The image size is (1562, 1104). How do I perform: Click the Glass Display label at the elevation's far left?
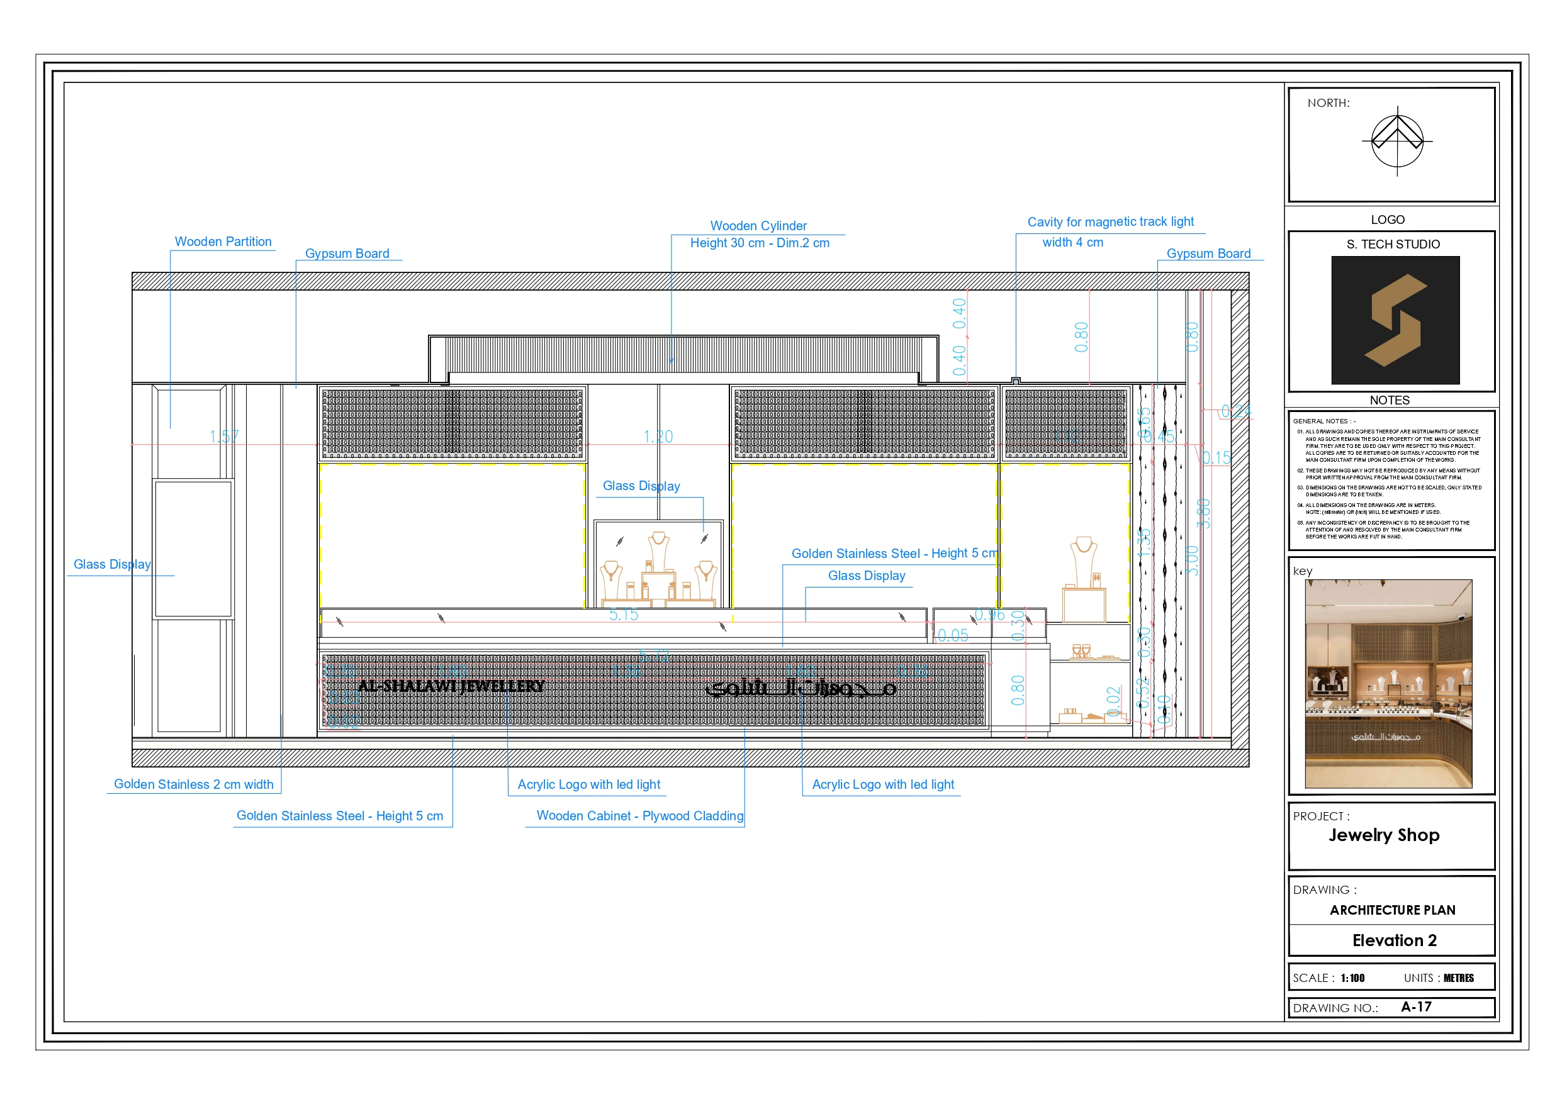pos(112,564)
